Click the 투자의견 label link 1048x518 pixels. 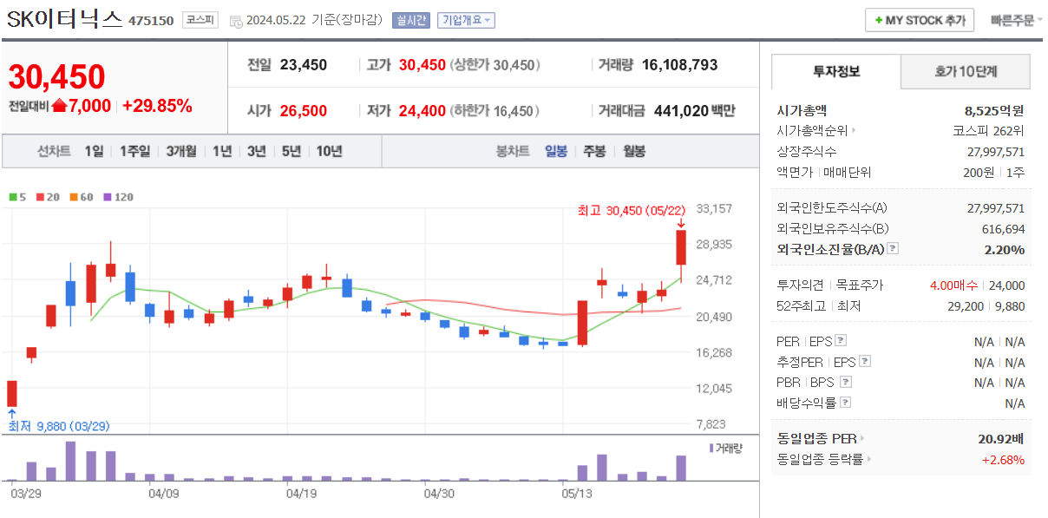click(x=801, y=285)
